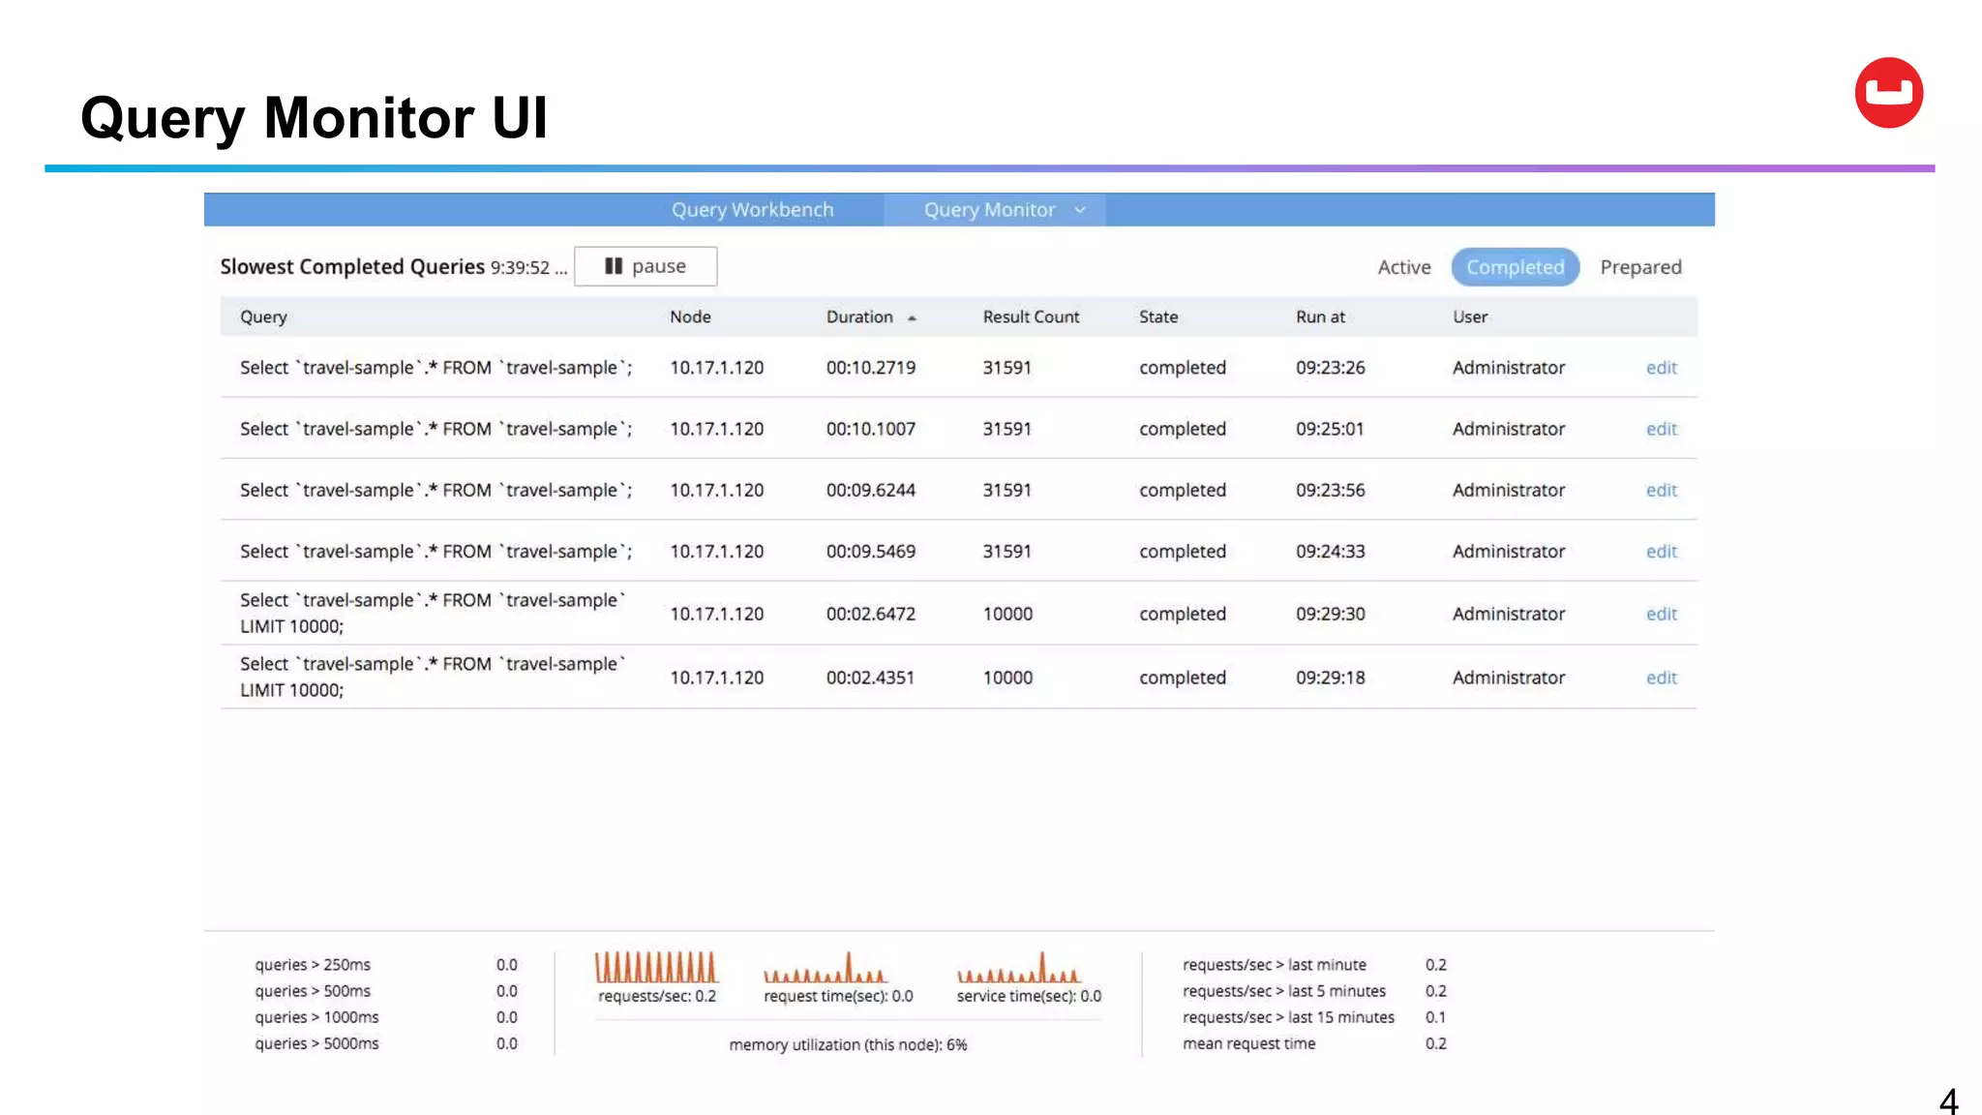Click duration value 00:02.6472
This screenshot has height=1115, width=1982.
coord(870,615)
